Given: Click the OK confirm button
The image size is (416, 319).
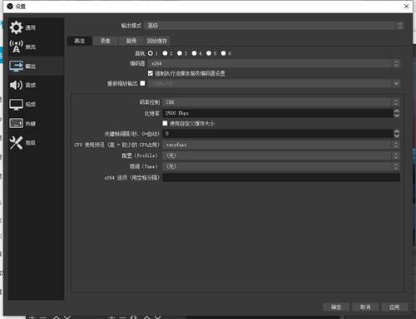Looking at the screenshot, I should (x=336, y=307).
